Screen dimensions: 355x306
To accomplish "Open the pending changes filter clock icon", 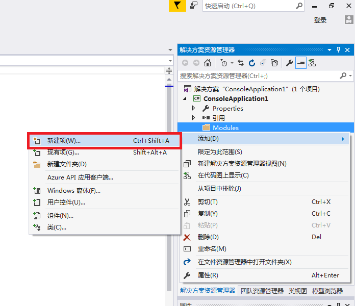I will tap(224, 63).
